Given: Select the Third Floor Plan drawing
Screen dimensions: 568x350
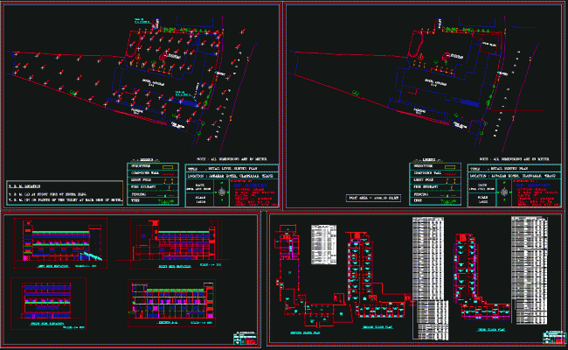Looking at the screenshot, I should (x=482, y=276).
